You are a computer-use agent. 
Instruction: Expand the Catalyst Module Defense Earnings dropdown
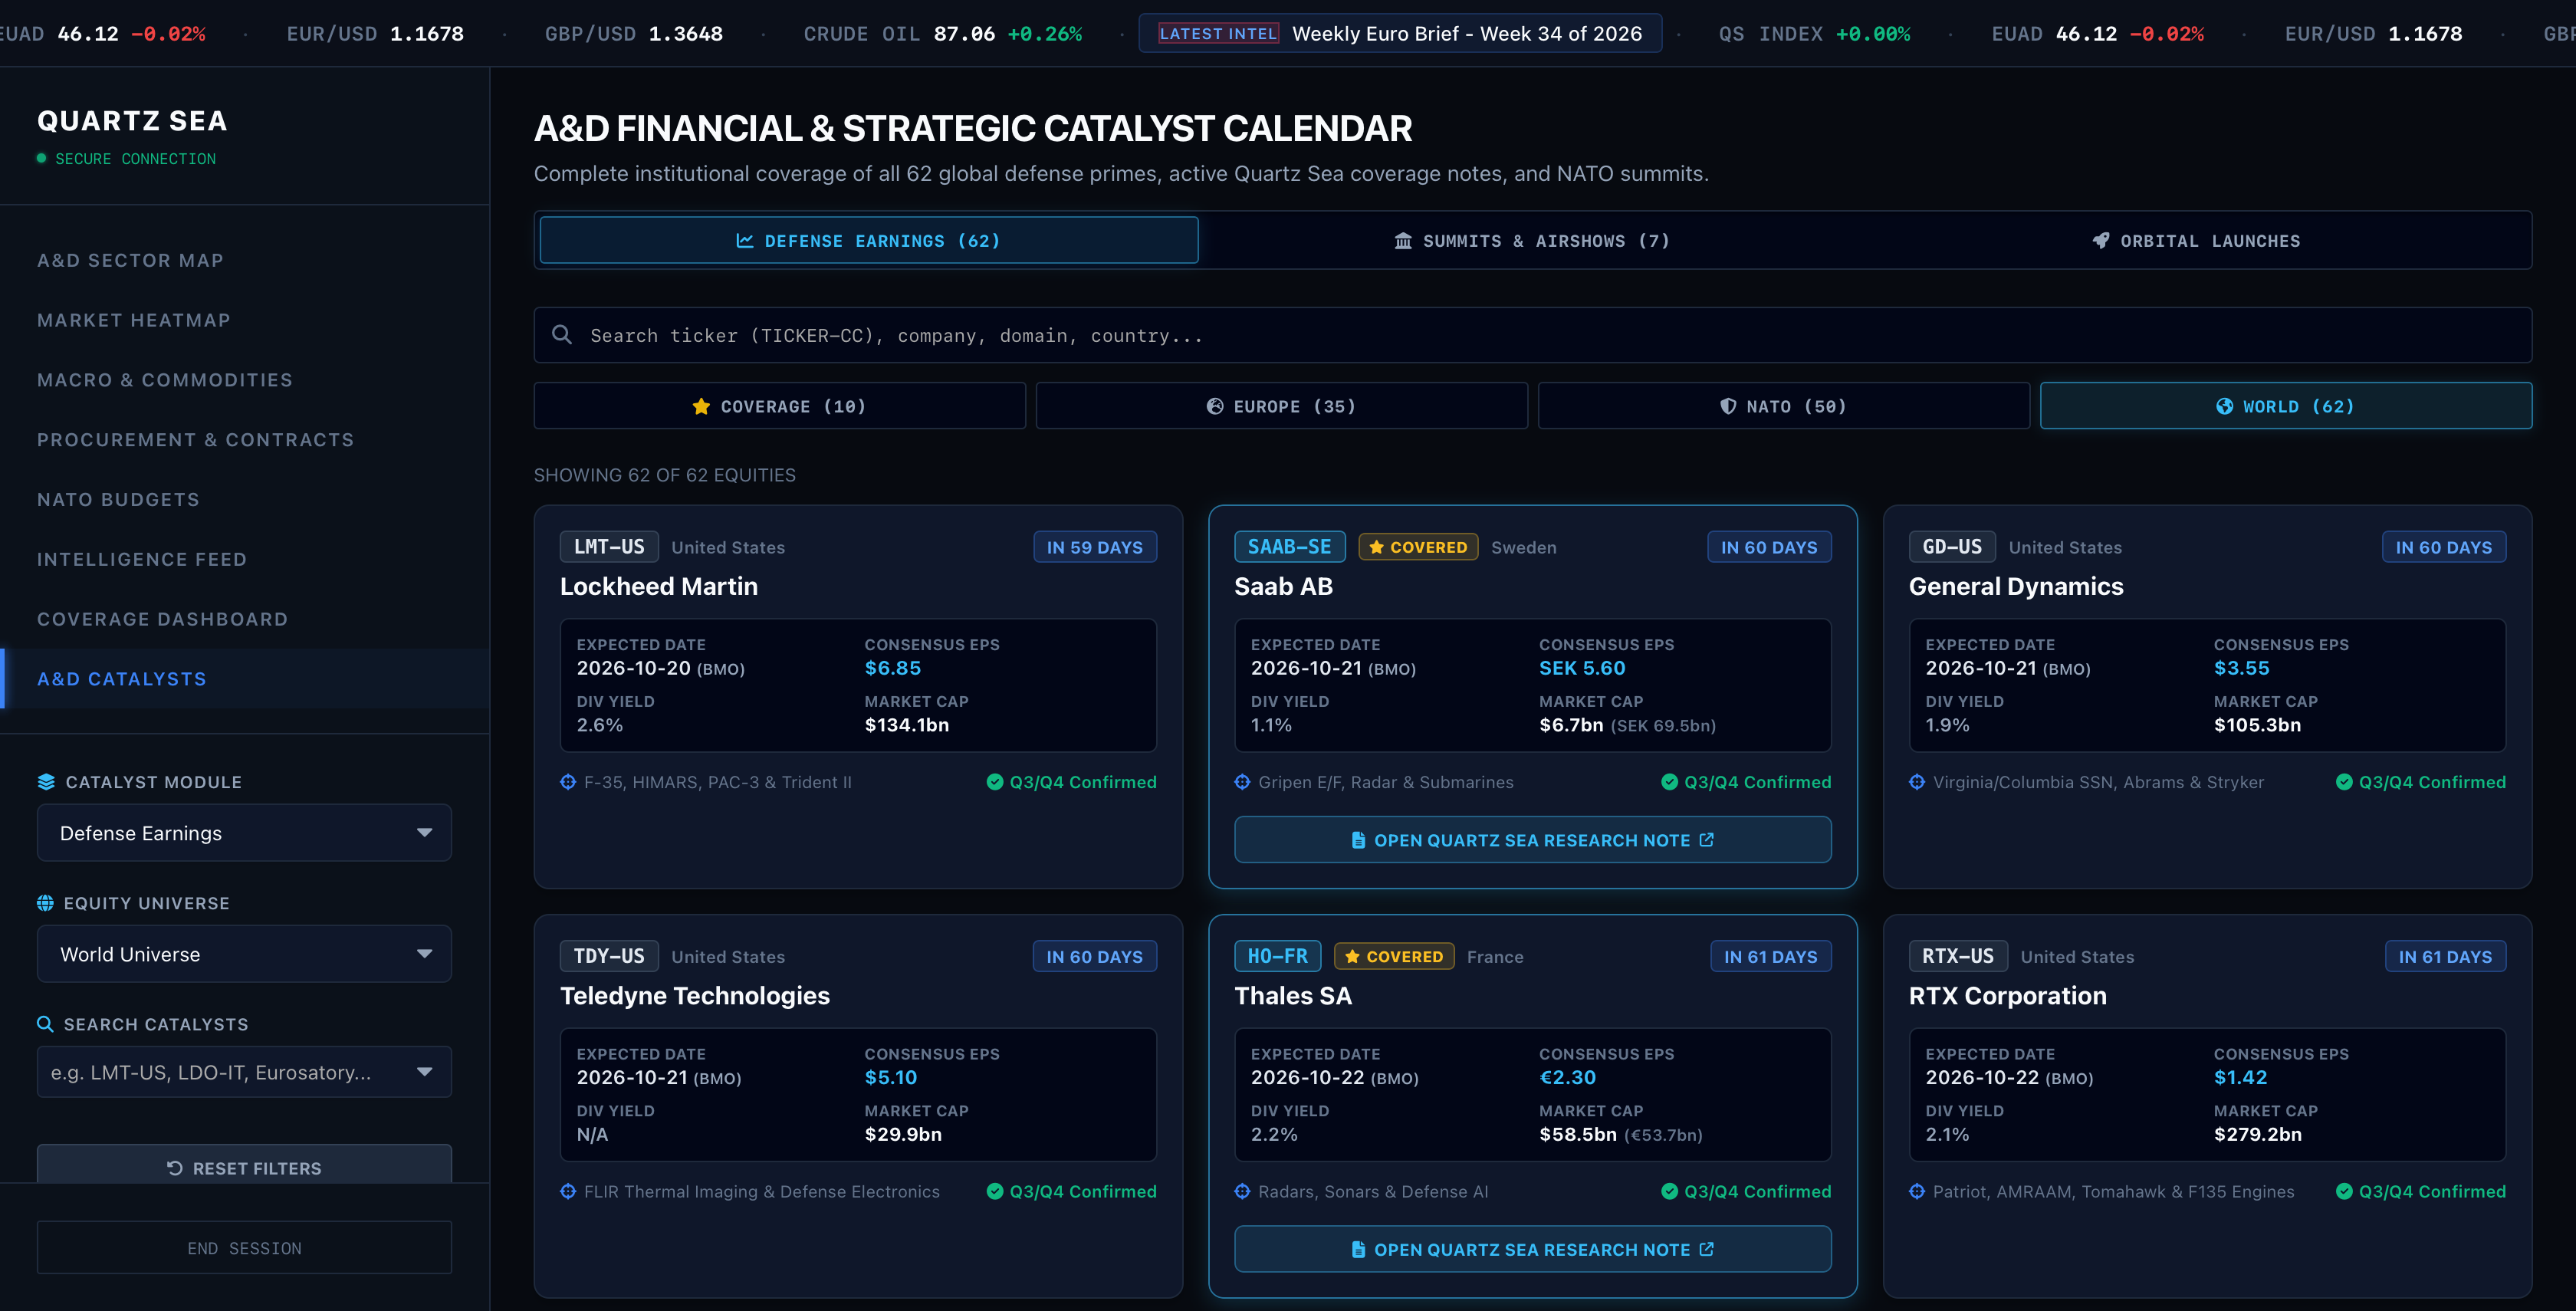[x=244, y=833]
